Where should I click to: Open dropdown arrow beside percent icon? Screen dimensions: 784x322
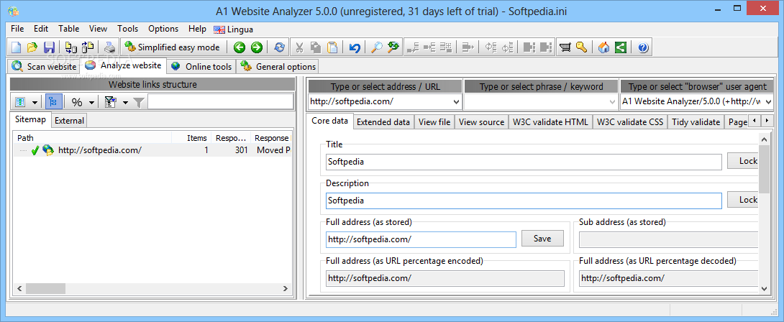coord(92,103)
